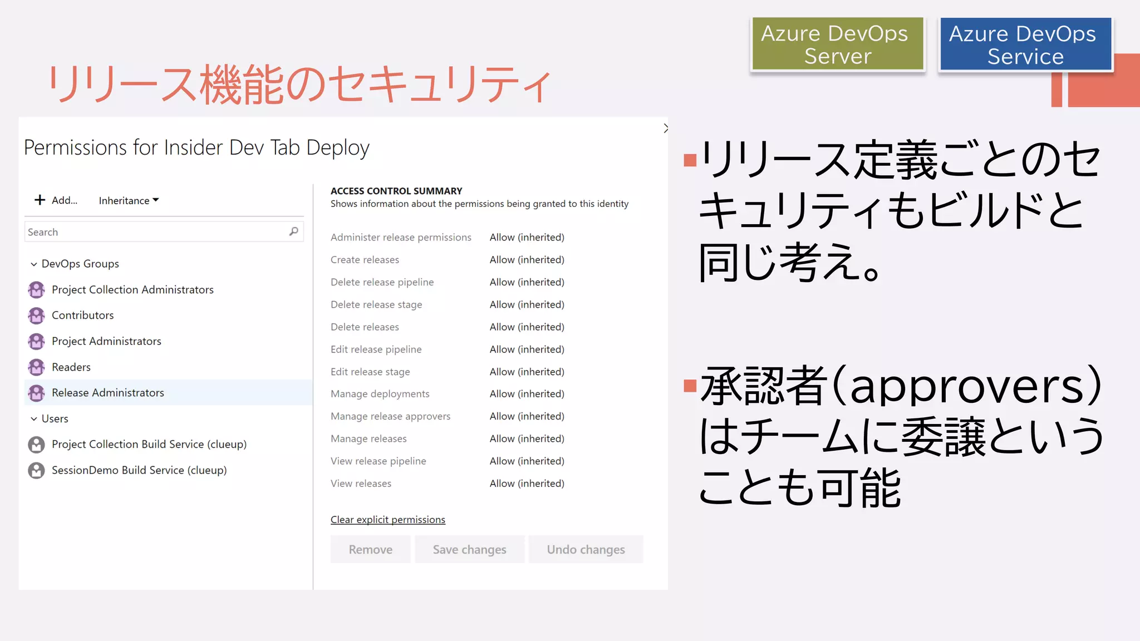Click the View release pipeline label
Screen dimensions: 1140x641
coord(378,461)
